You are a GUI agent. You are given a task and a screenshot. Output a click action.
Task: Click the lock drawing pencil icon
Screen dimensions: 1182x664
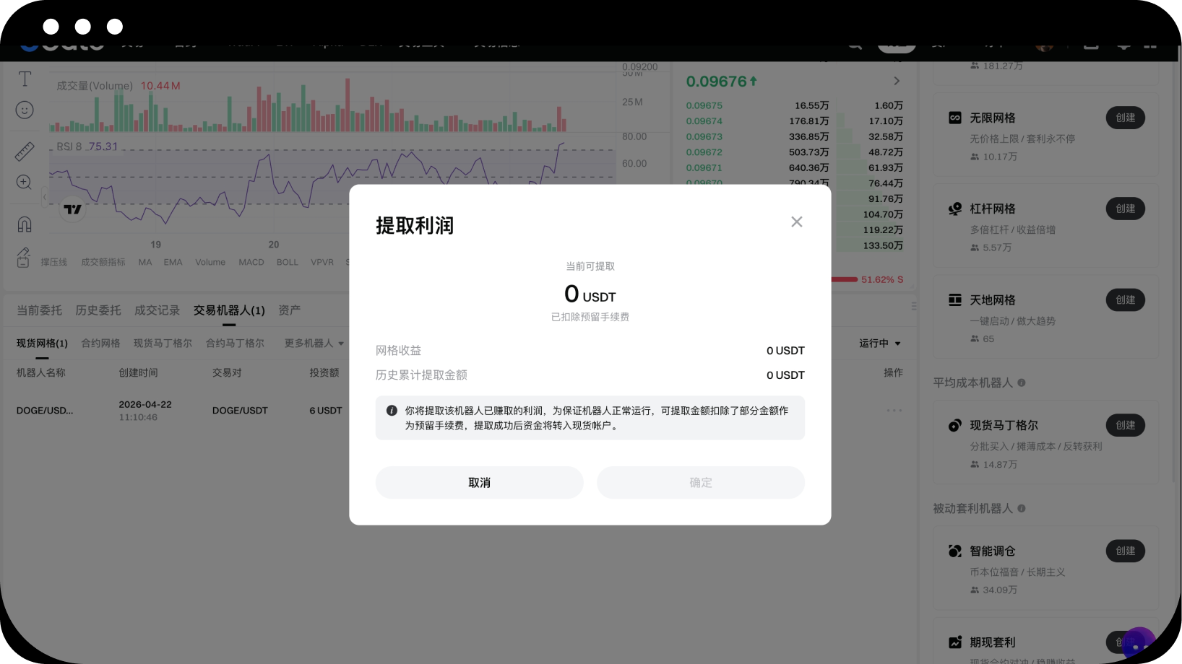(x=23, y=257)
